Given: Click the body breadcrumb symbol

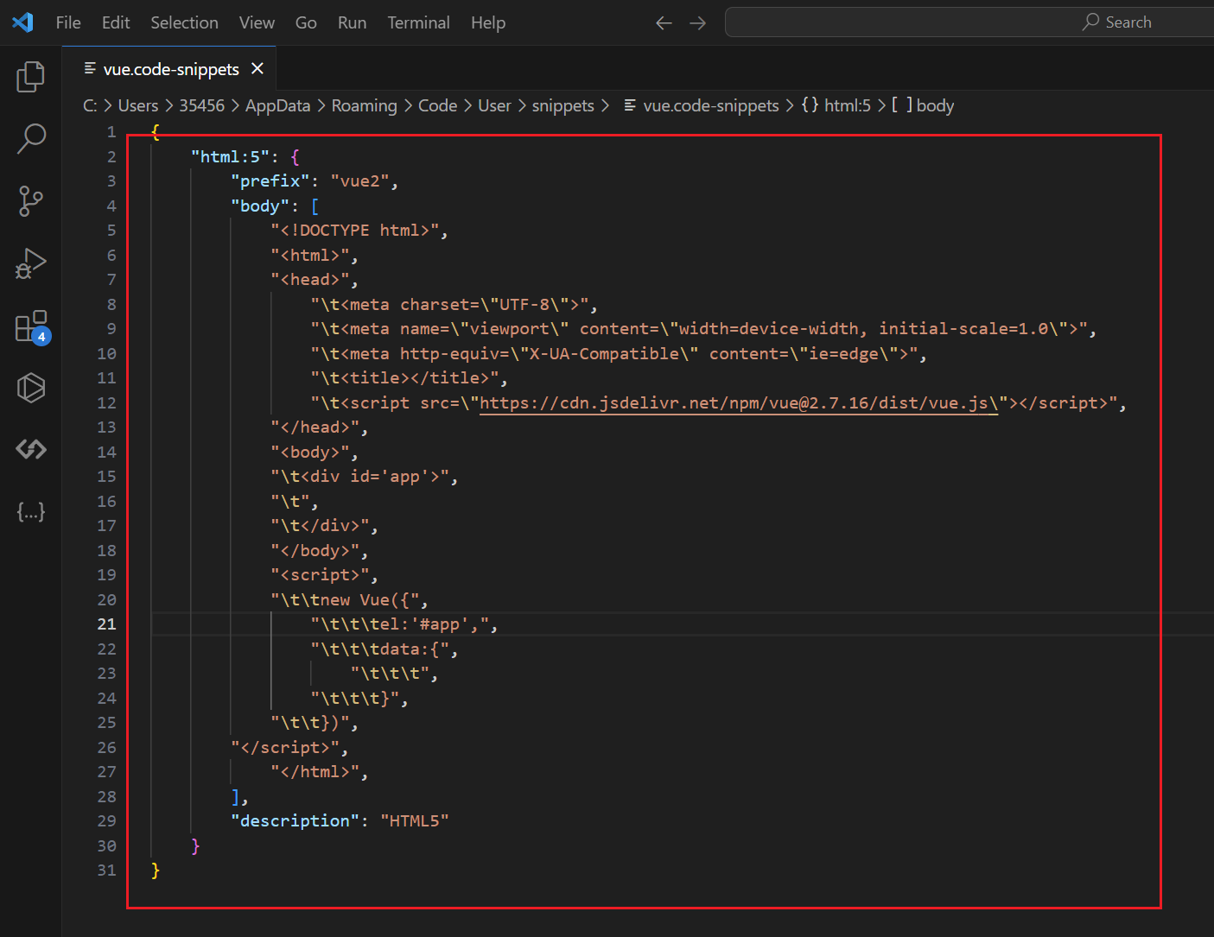Looking at the screenshot, I should [x=923, y=105].
